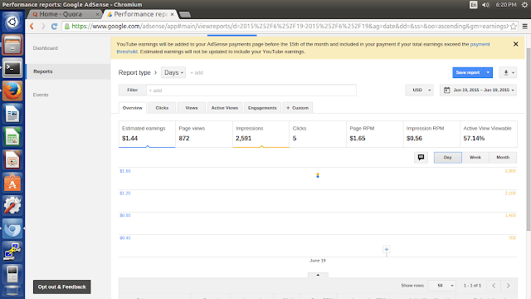Dismiss the YouTube earnings notice
531x299 pixels.
click(x=516, y=44)
